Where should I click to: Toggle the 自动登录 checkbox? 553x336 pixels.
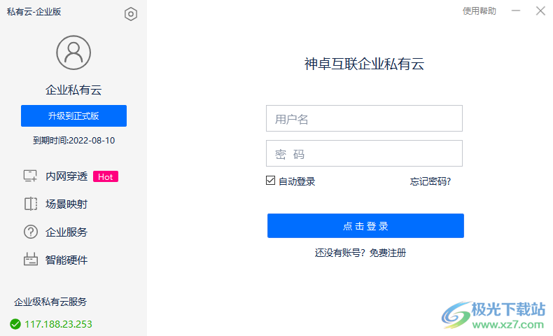point(270,181)
